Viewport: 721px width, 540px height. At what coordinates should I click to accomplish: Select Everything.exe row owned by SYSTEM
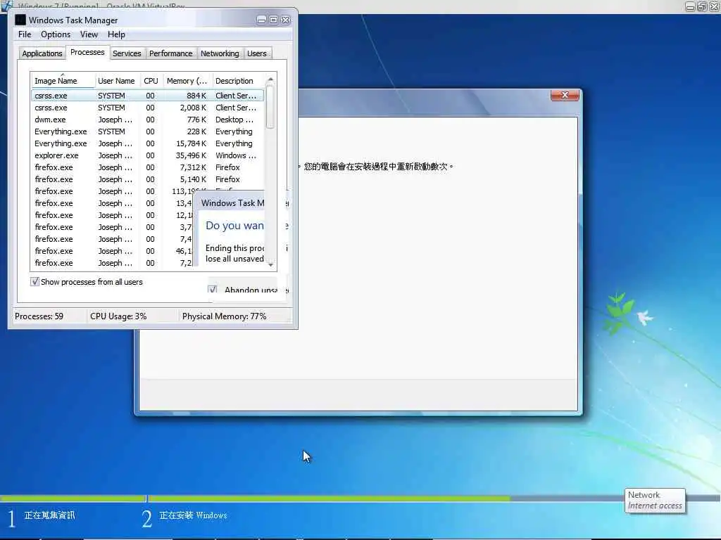[147, 131]
